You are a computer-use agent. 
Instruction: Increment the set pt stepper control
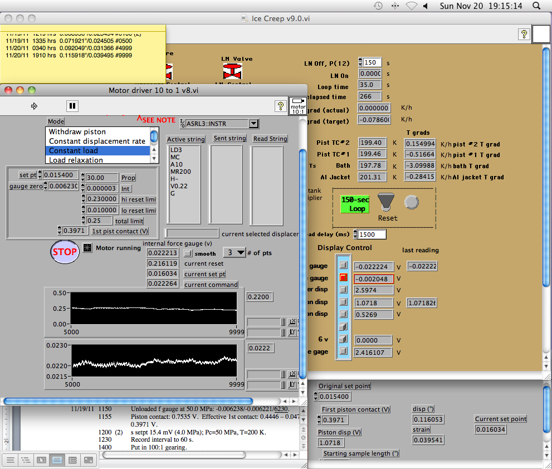(40, 173)
